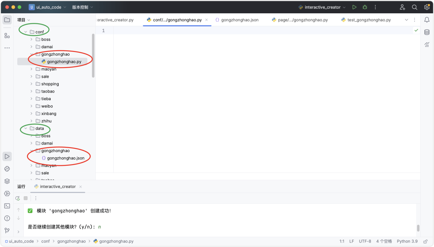Click gongzhonghao.py breadcrumb in status bar
This screenshot has width=434, height=247.
(x=113, y=241)
